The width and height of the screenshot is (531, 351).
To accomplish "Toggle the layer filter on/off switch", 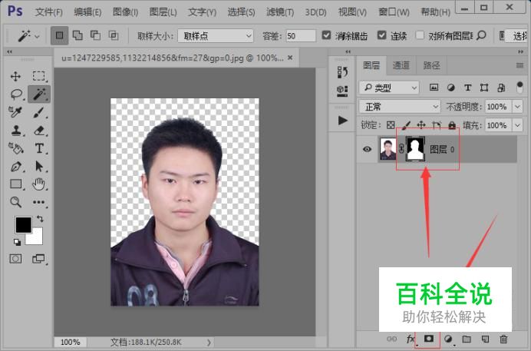I will point(519,87).
